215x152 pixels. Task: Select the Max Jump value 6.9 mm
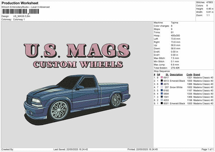[x=175, y=65]
